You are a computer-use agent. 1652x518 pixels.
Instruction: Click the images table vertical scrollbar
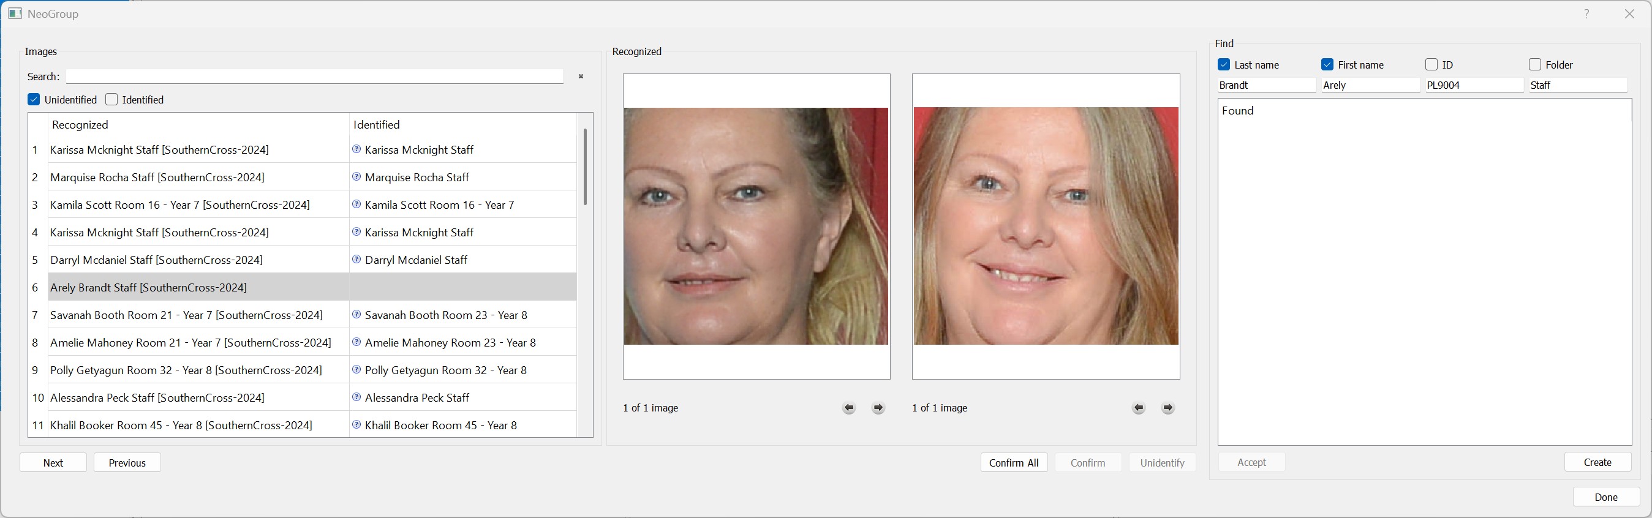coord(585,167)
